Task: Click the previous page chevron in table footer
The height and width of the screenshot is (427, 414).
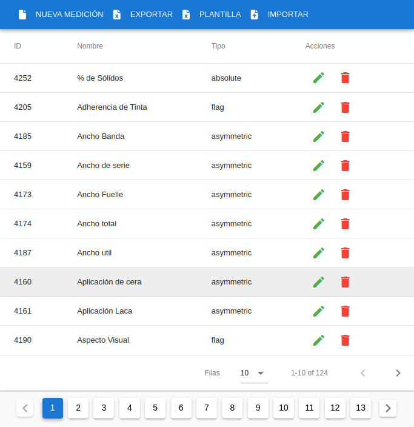Action: (362, 373)
